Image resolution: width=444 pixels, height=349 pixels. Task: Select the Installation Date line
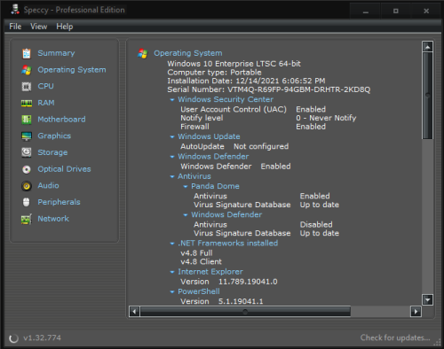click(246, 81)
